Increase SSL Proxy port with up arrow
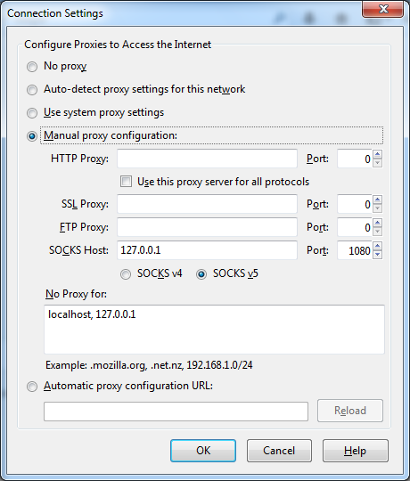Viewport: 410px width, 481px height. [x=378, y=200]
